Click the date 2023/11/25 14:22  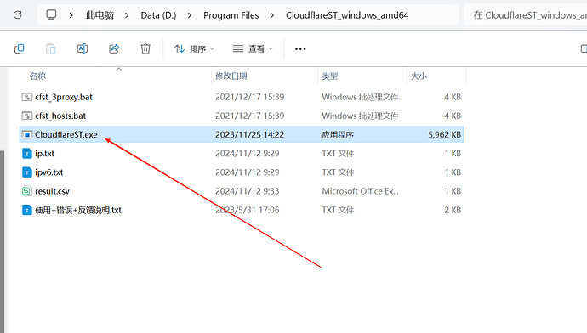(250, 134)
